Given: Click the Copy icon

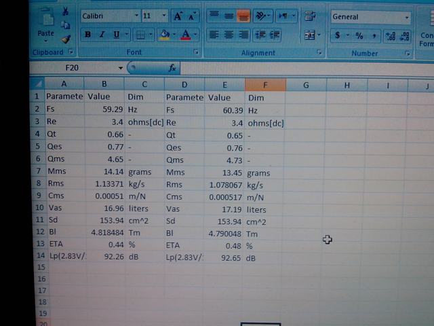Looking at the screenshot, I should [65, 26].
